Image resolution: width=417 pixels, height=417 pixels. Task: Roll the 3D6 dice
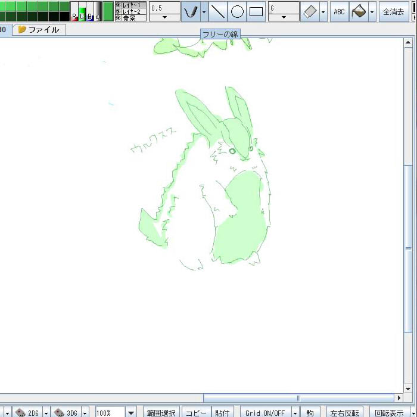pyautogui.click(x=66, y=412)
